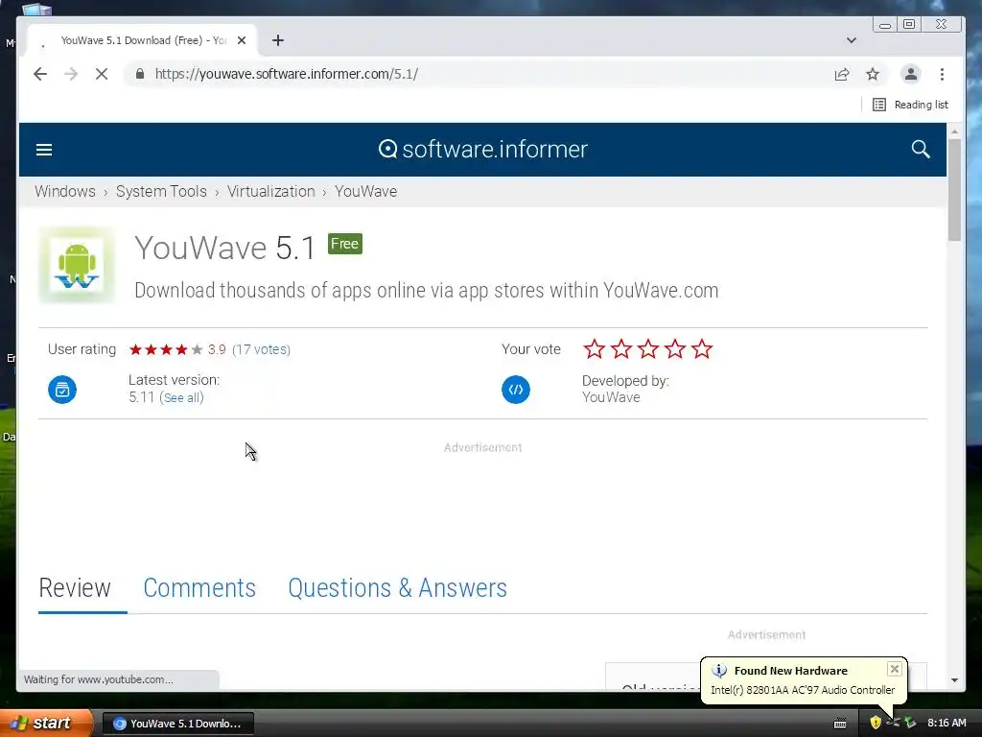Go to System Tools breadcrumb
This screenshot has width=982, height=737.
[161, 191]
